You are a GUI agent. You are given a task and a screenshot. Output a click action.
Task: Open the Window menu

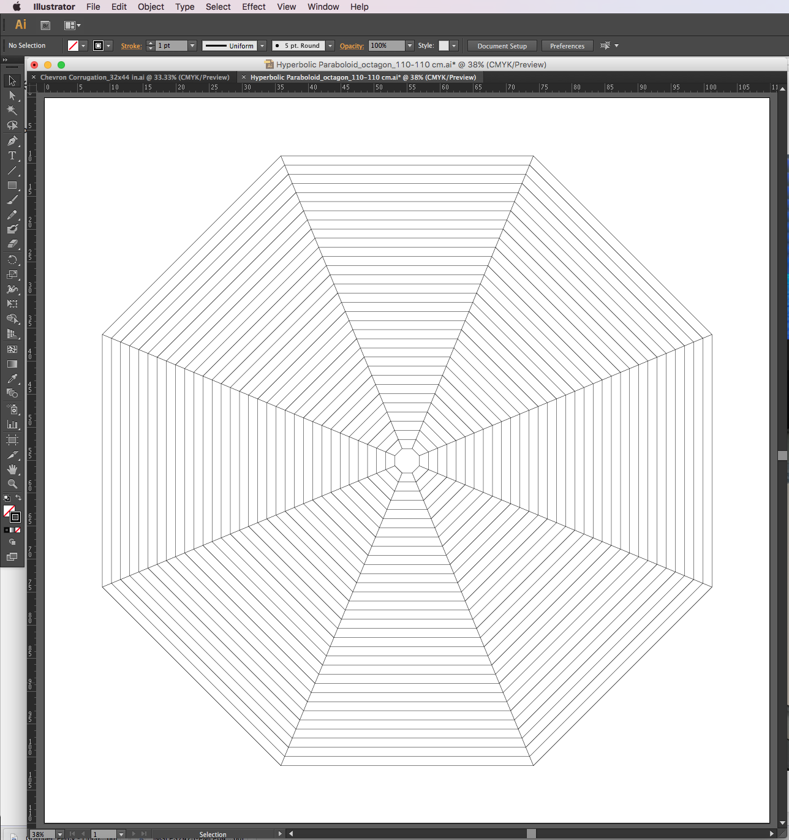(323, 7)
